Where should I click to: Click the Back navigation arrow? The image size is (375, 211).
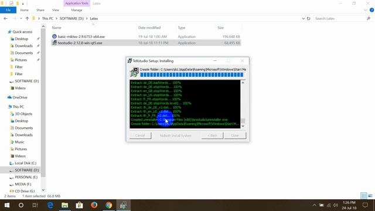pyautogui.click(x=6, y=18)
